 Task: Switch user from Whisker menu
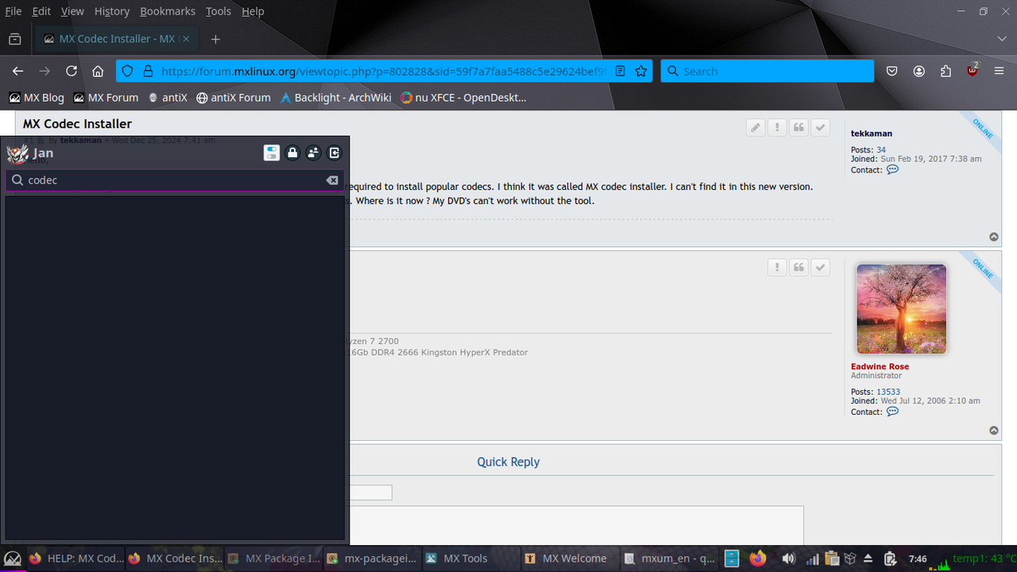point(314,153)
